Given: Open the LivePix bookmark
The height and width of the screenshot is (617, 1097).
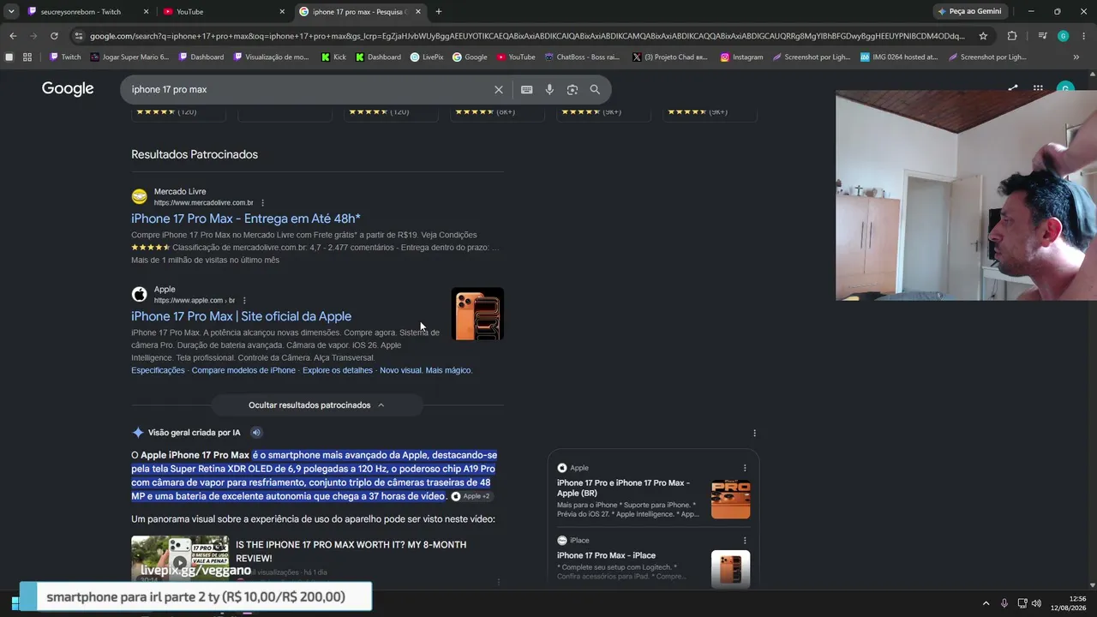Looking at the screenshot, I should click(x=427, y=57).
